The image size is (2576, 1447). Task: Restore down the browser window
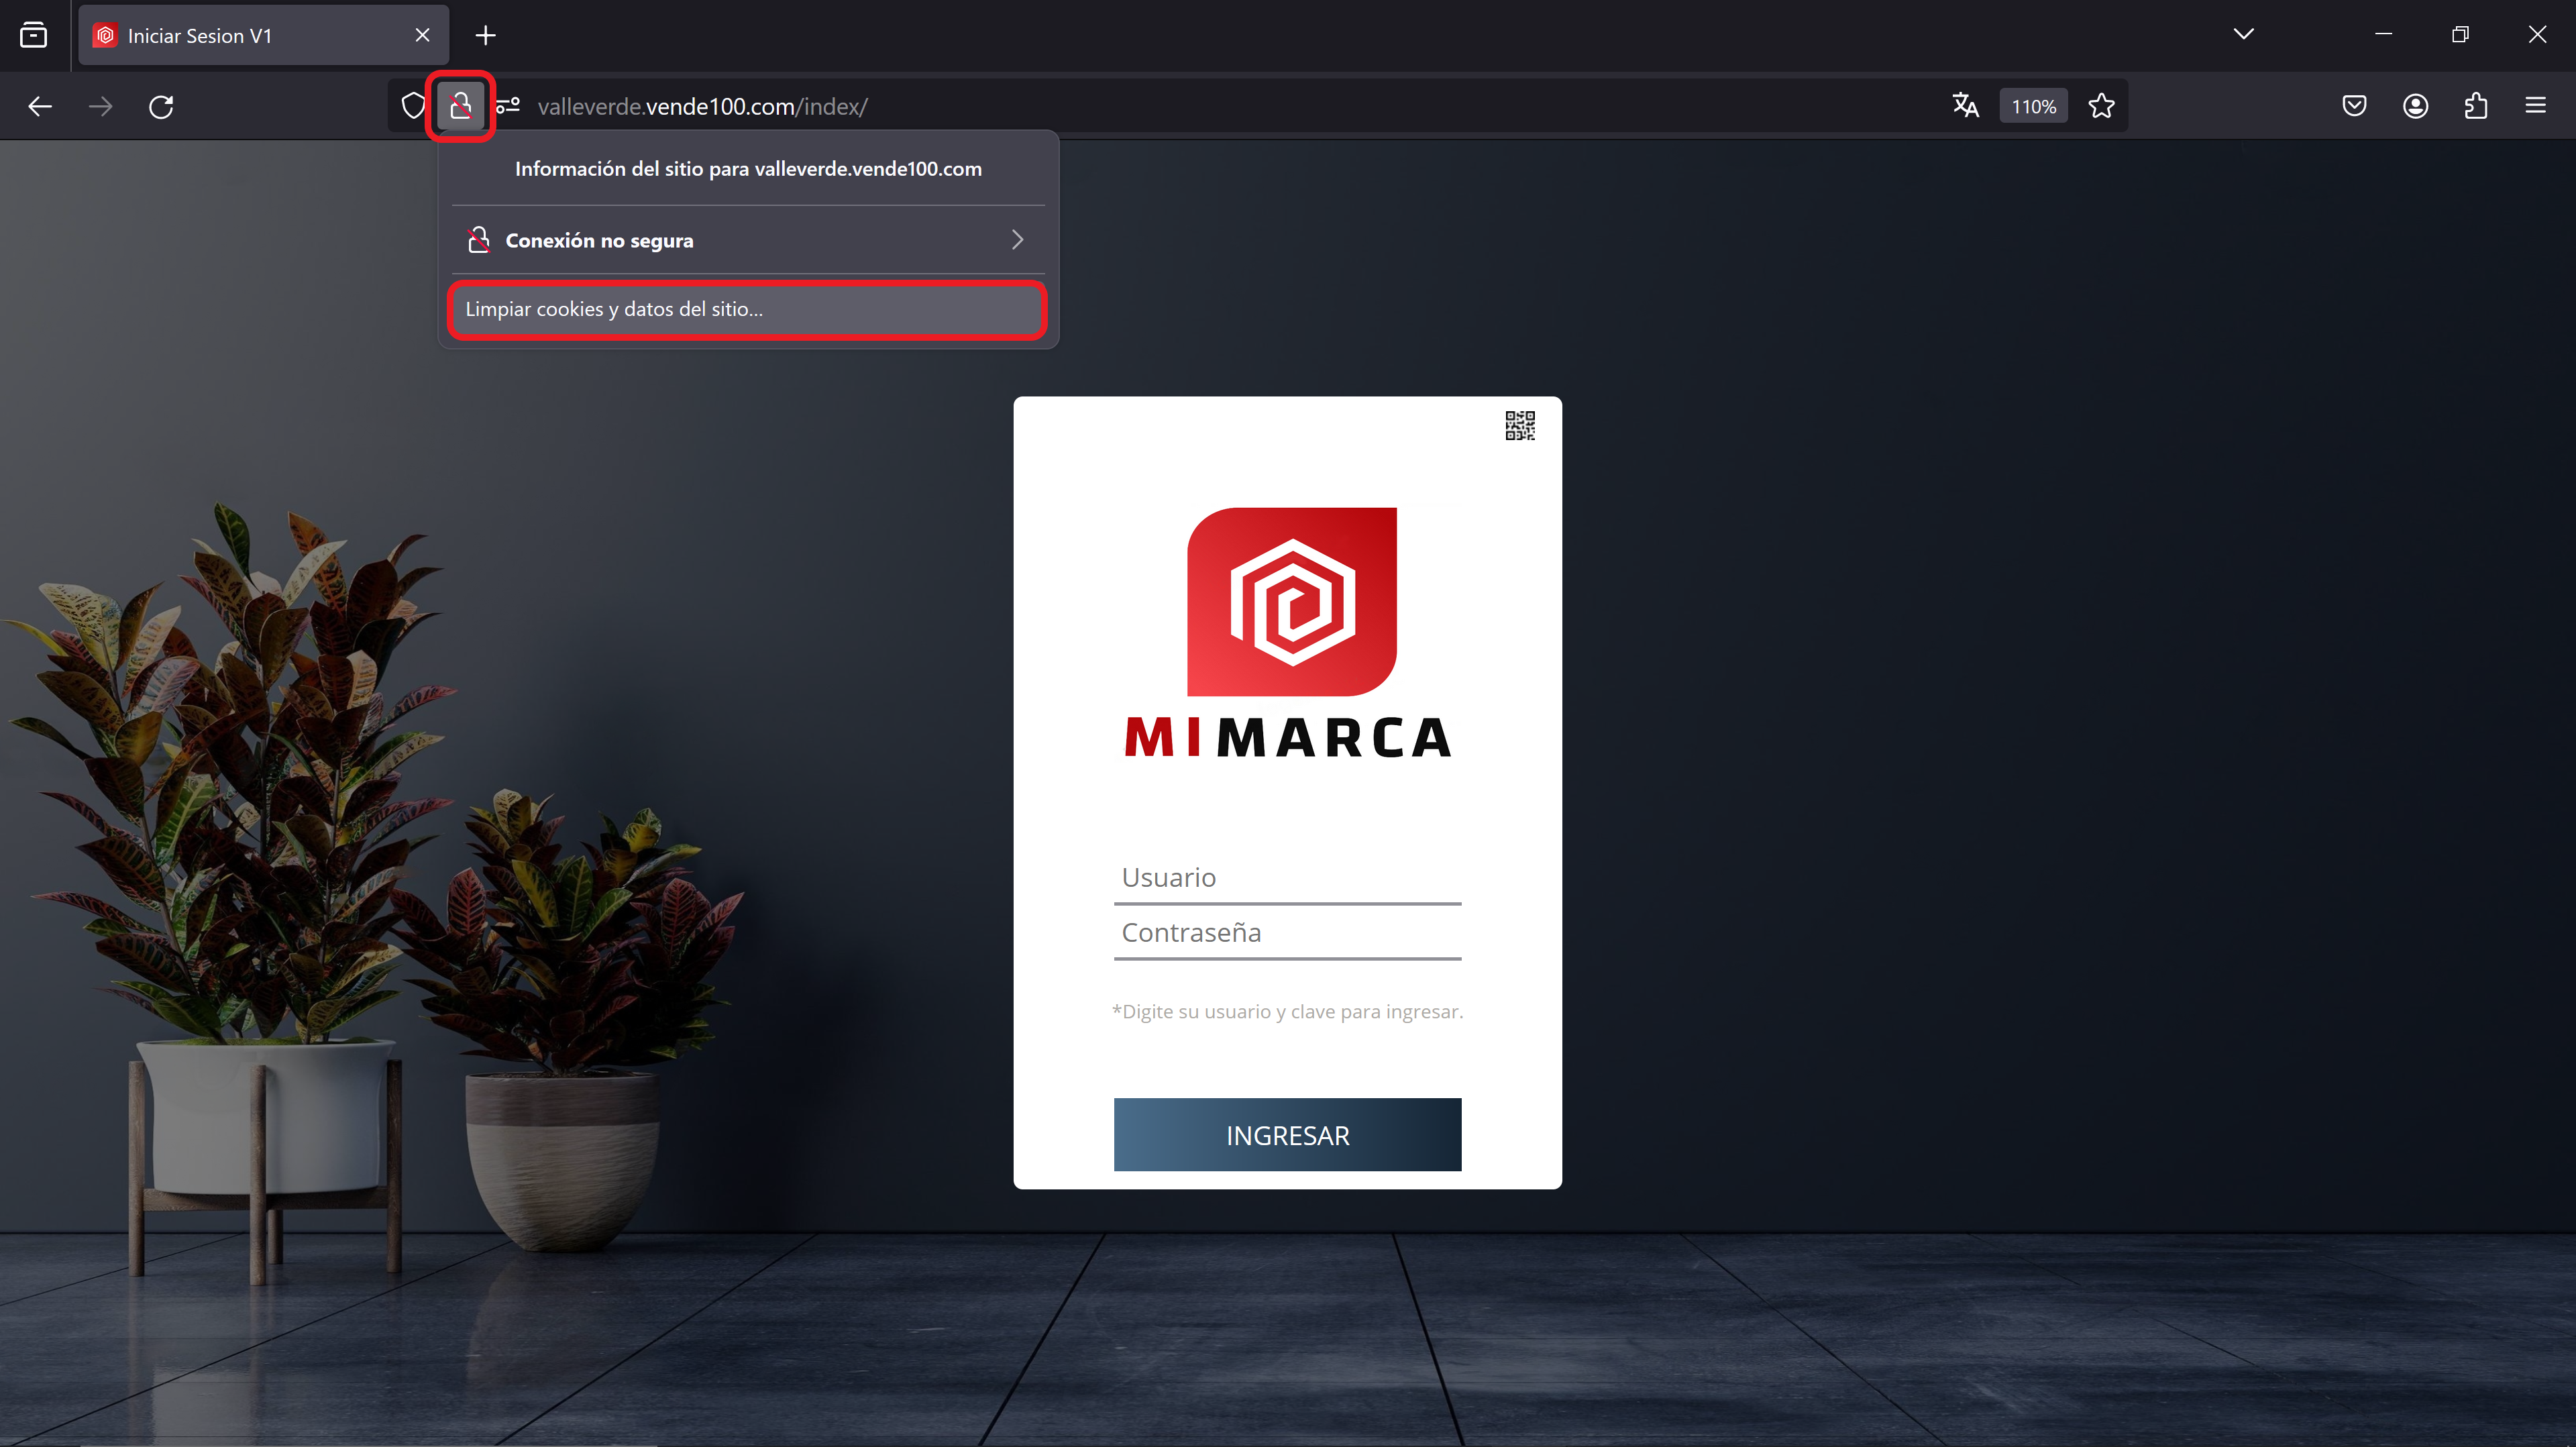coord(2460,34)
